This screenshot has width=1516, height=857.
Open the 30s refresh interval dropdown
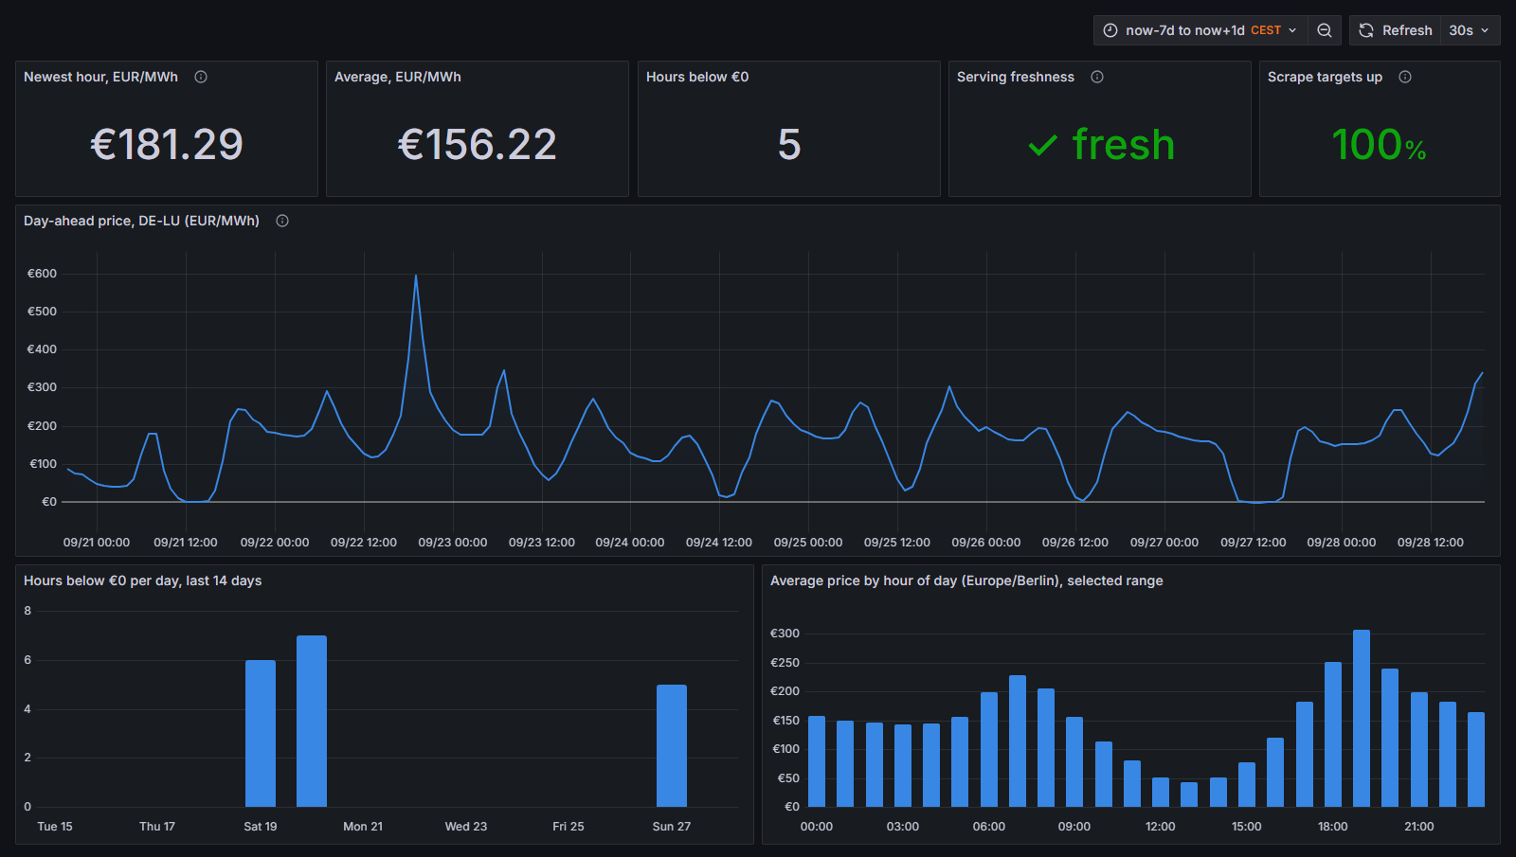tap(1470, 30)
